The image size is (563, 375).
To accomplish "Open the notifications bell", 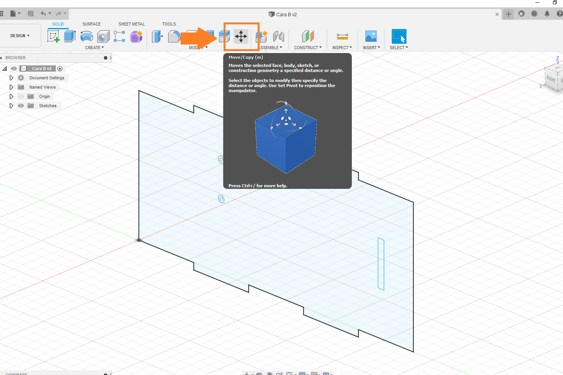I will [x=547, y=14].
